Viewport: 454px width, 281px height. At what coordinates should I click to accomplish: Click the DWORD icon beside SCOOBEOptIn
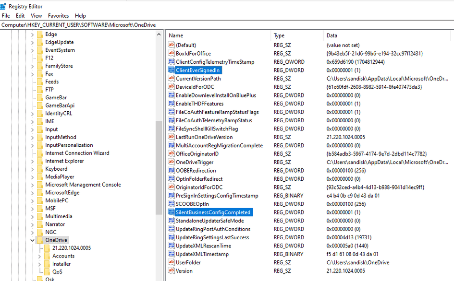coord(171,203)
